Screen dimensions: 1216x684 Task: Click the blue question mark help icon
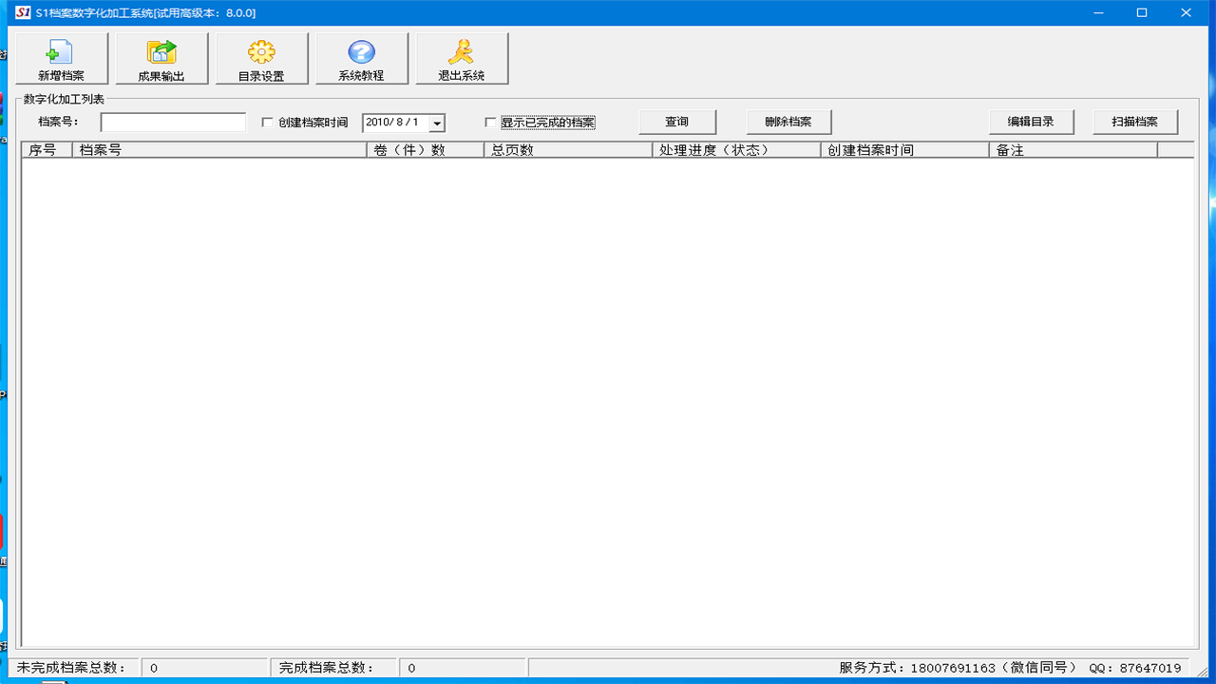point(361,49)
